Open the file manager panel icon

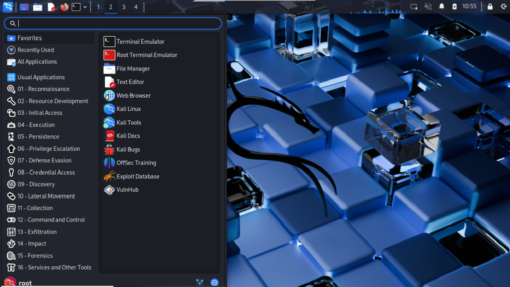click(37, 6)
